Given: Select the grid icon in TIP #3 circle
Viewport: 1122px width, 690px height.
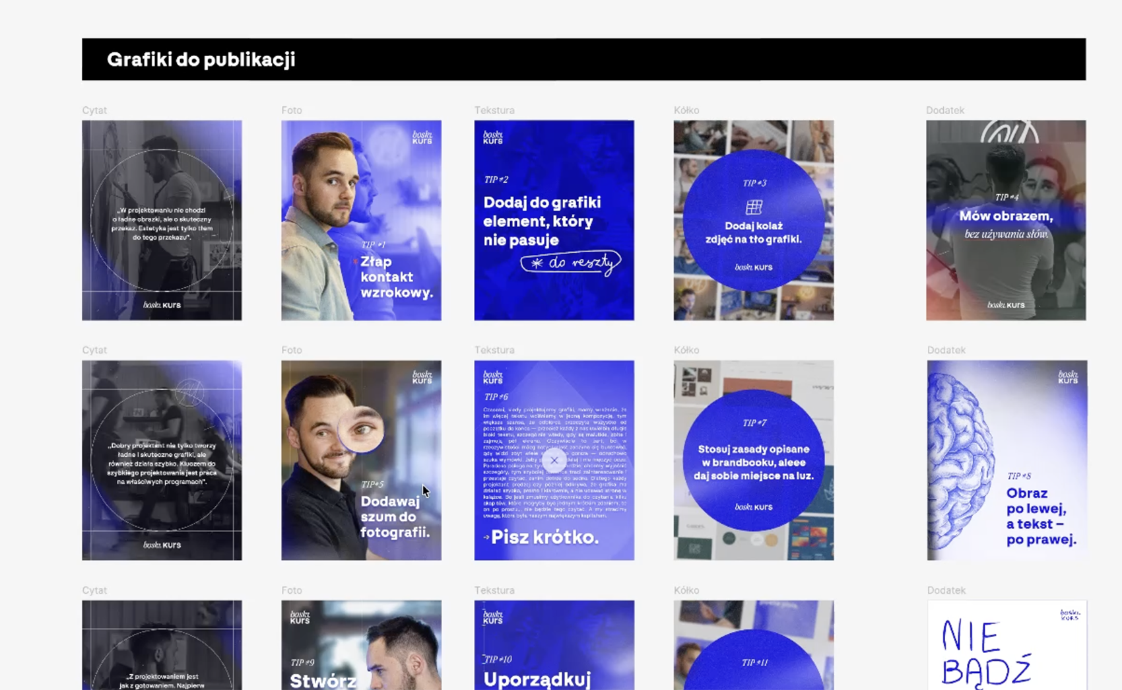Looking at the screenshot, I should click(754, 208).
